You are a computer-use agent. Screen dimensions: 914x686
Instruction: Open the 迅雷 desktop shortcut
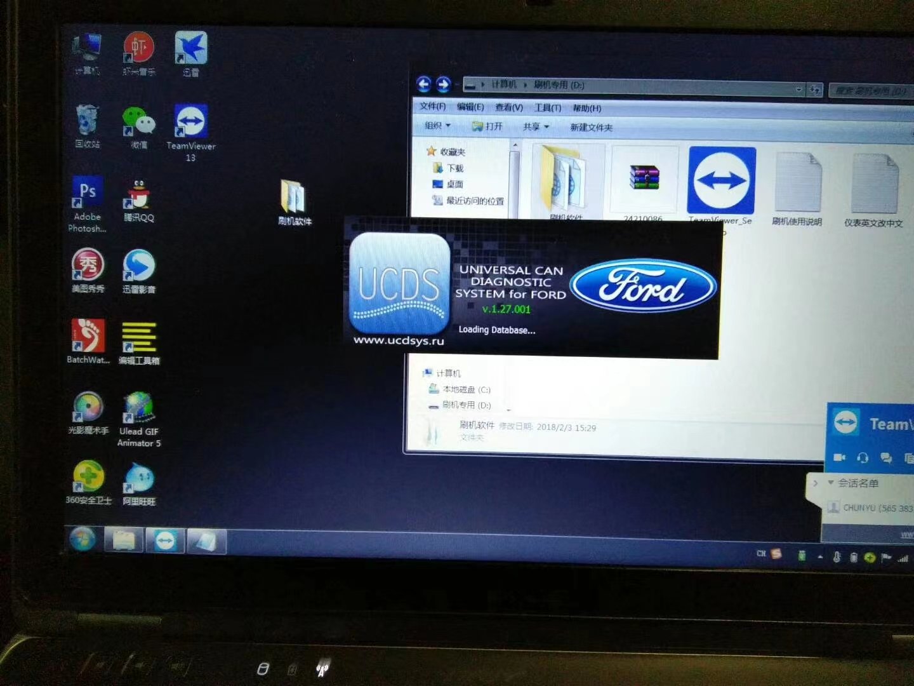(191, 54)
